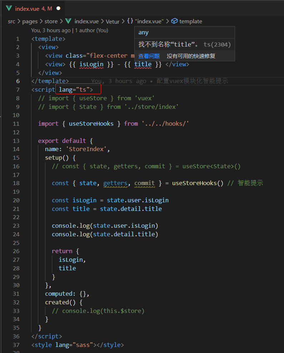The height and width of the screenshot is (353, 284).
Task: Click useStoreHooks() call on line 18
Action: tap(198, 183)
